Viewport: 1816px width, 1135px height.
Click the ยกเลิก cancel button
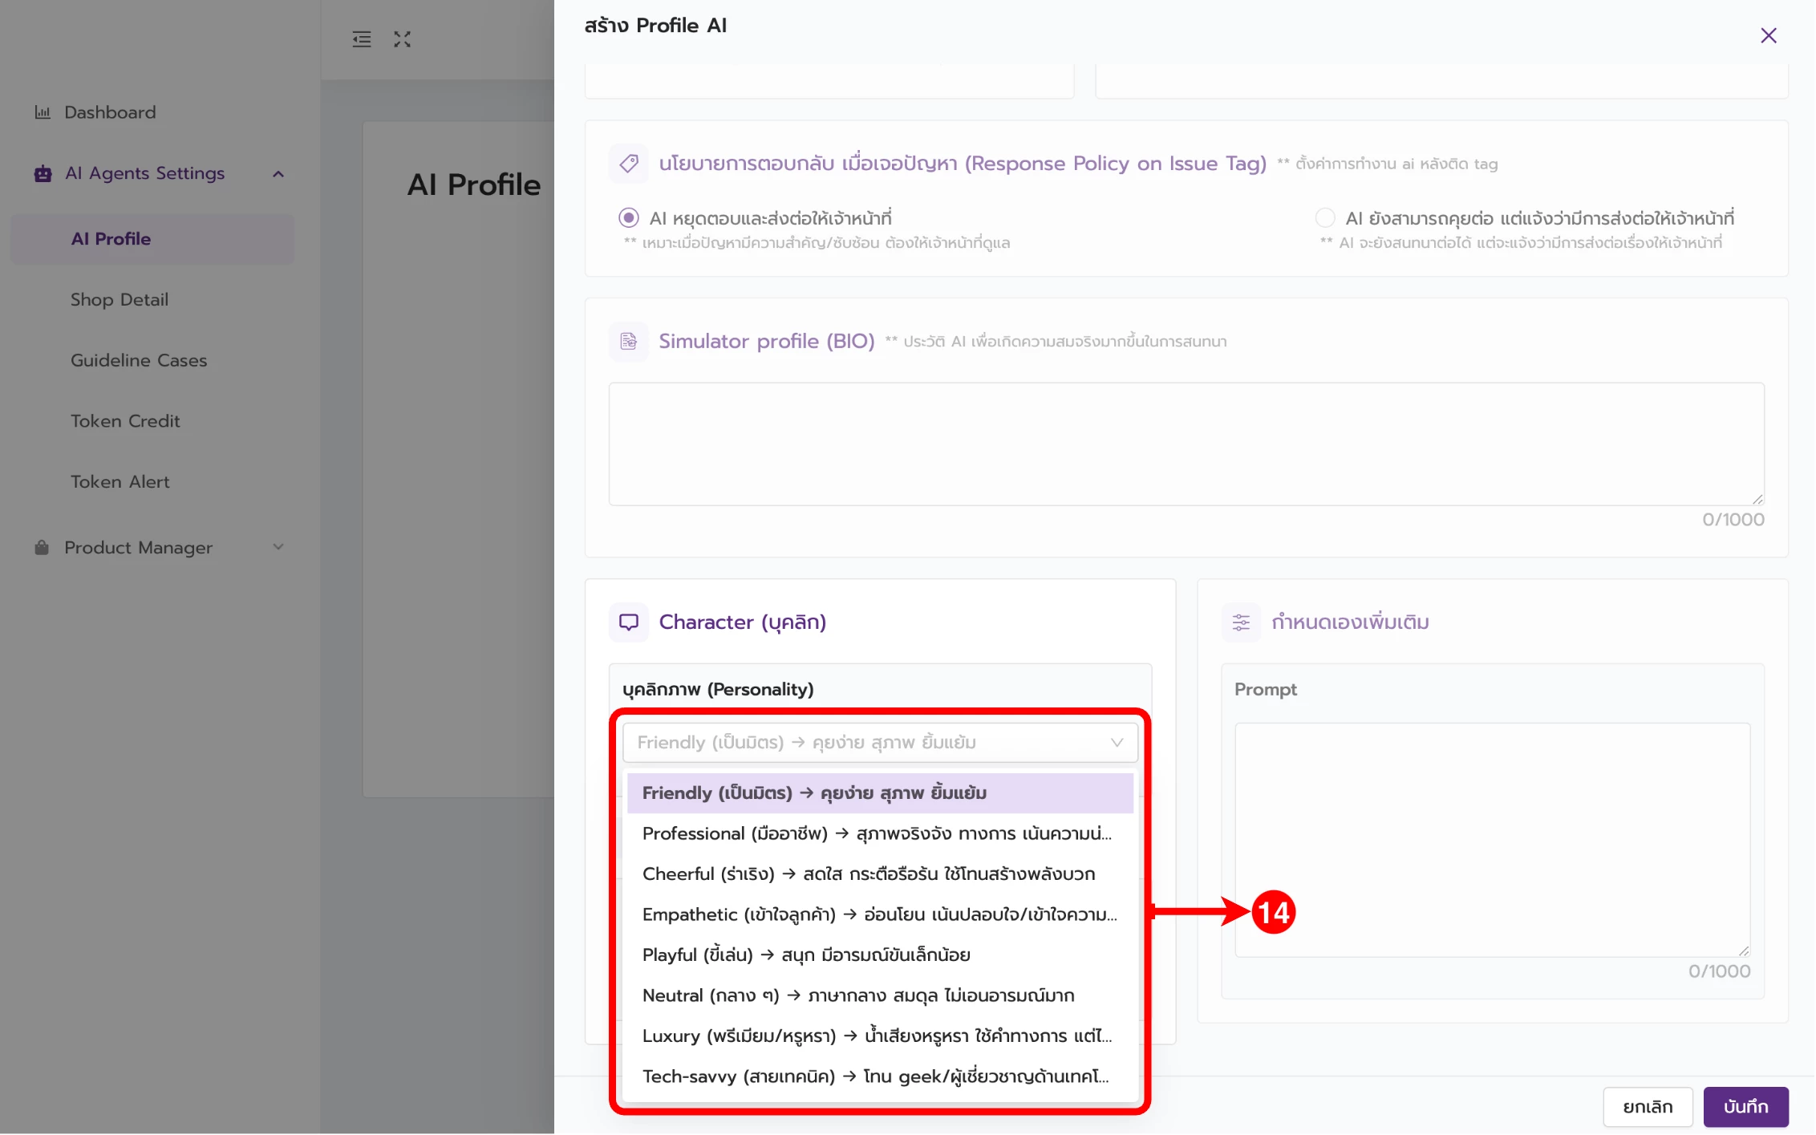click(1648, 1107)
